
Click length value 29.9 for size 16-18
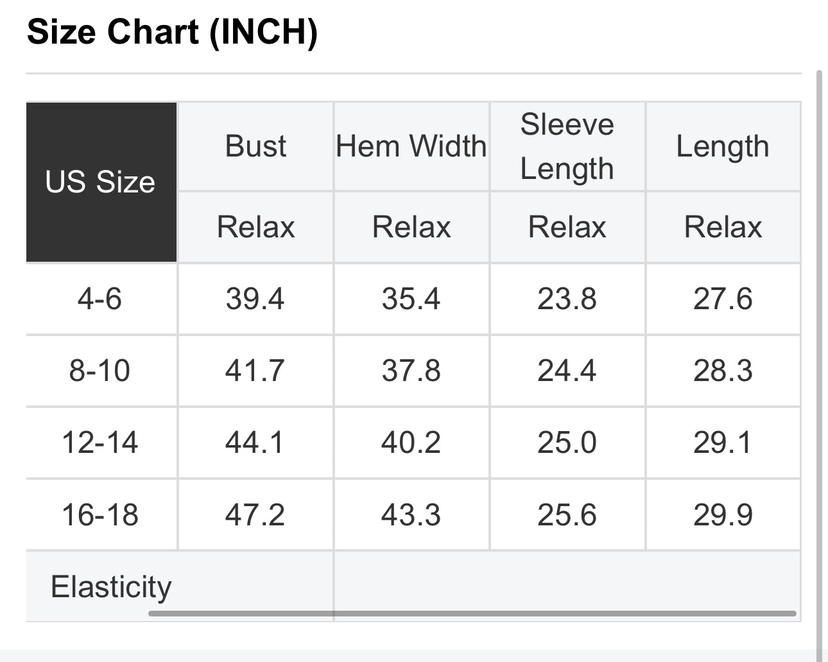pyautogui.click(x=723, y=514)
